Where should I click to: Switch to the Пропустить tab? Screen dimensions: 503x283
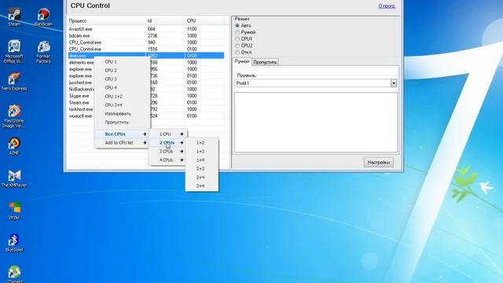point(265,62)
